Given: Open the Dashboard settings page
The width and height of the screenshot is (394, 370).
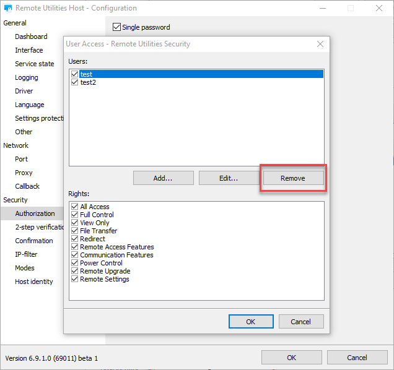Looking at the screenshot, I should 31,37.
